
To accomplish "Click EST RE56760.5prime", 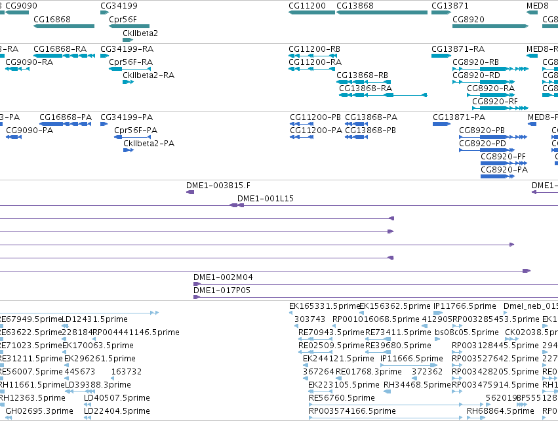I will click(396, 405).
